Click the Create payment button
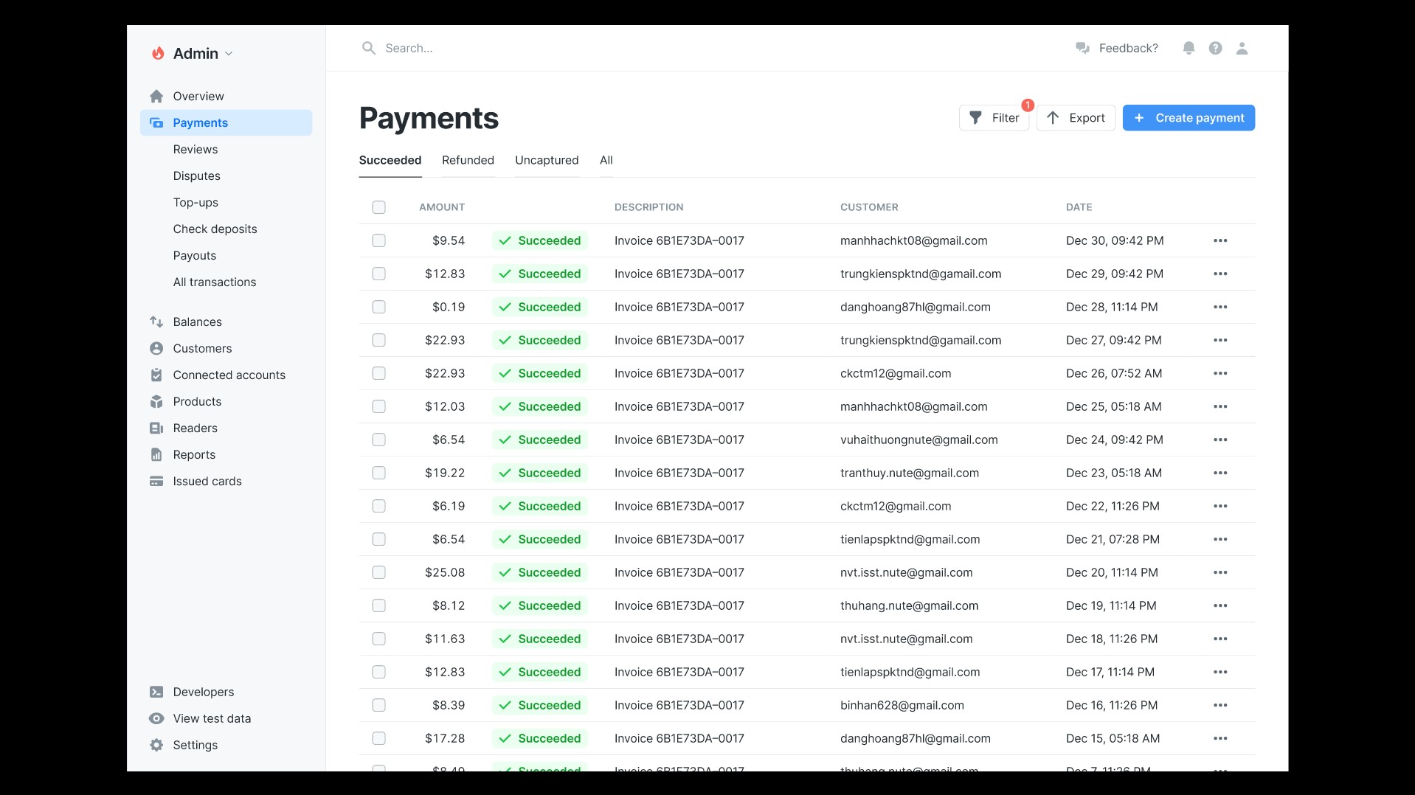The image size is (1415, 795). [1189, 118]
